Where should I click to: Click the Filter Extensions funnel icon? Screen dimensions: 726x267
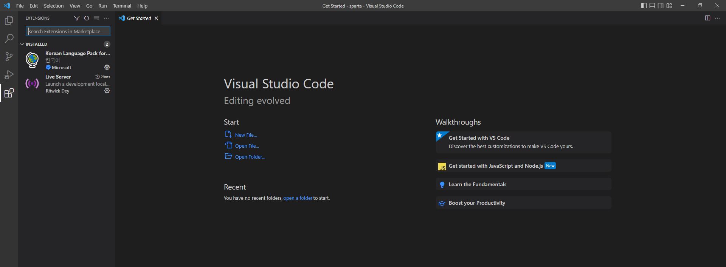coord(77,18)
